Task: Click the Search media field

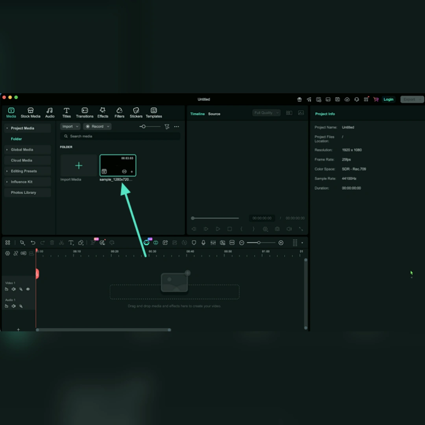Action: click(120, 136)
